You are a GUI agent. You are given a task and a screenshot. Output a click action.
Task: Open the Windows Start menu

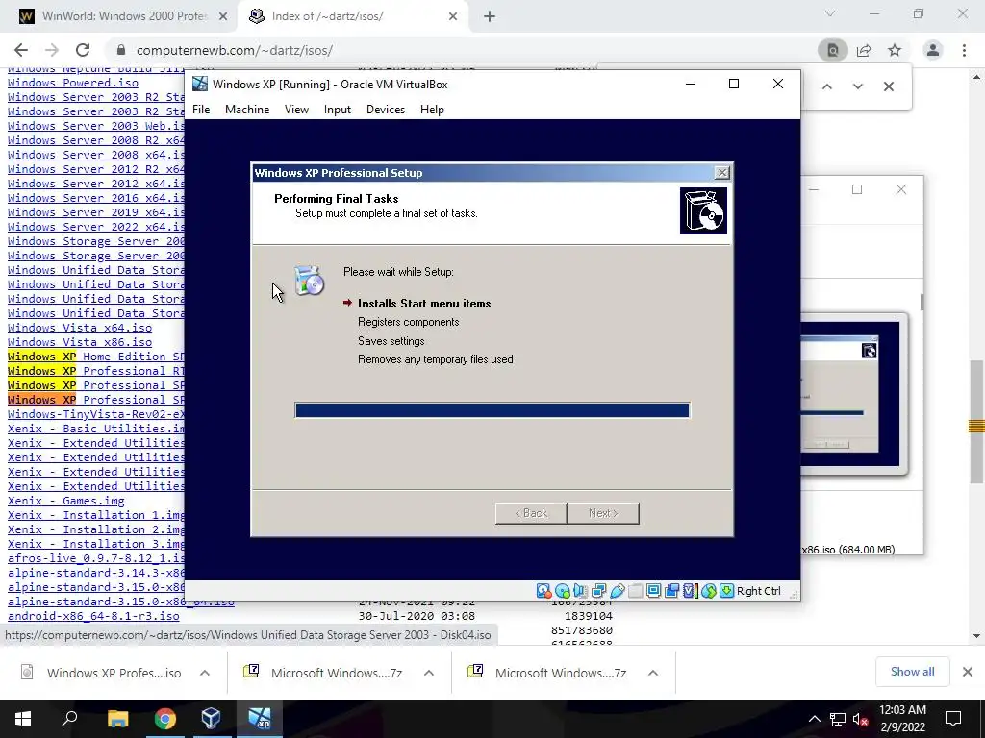click(23, 719)
